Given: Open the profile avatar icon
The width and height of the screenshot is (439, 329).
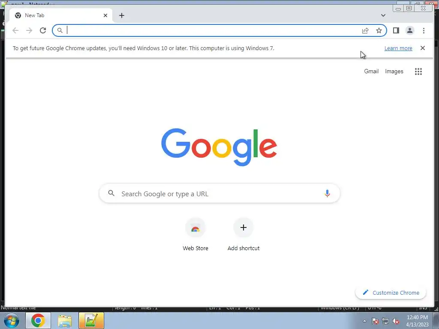Looking at the screenshot, I should [x=409, y=30].
